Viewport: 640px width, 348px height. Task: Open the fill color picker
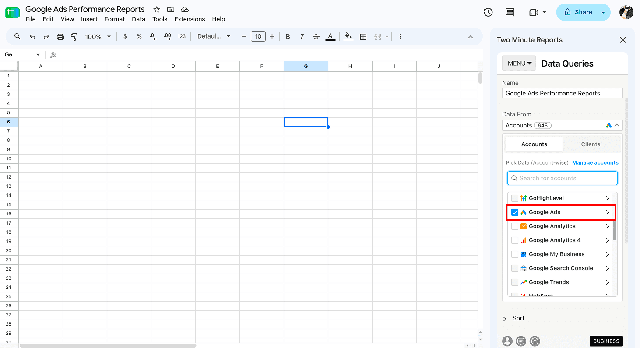348,37
